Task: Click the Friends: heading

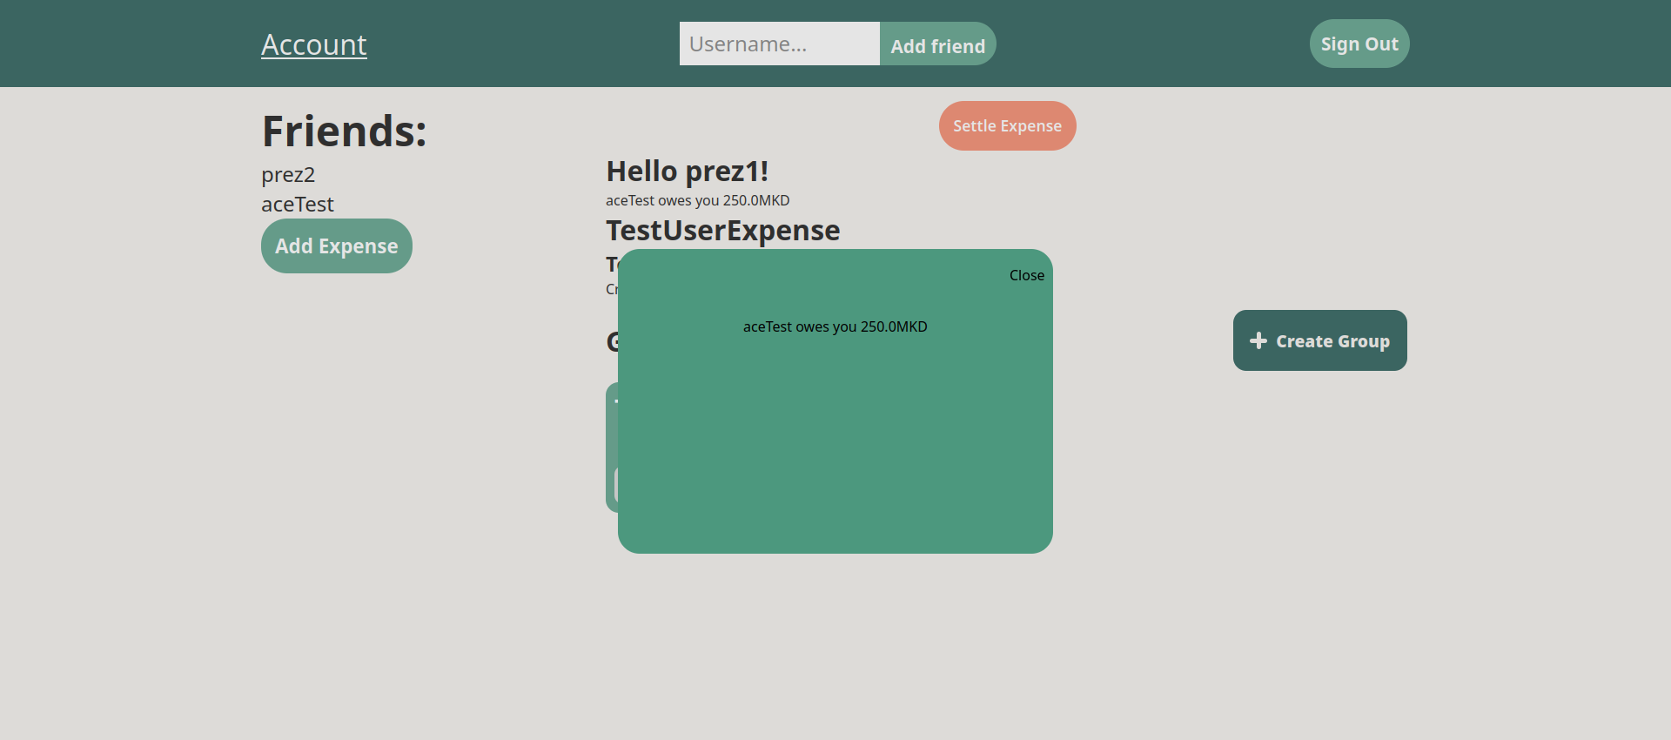Action: click(x=344, y=131)
